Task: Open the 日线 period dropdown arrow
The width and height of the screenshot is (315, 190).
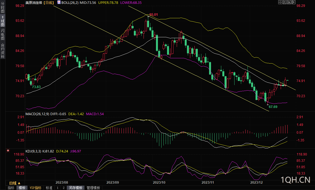Action: click(19, 183)
